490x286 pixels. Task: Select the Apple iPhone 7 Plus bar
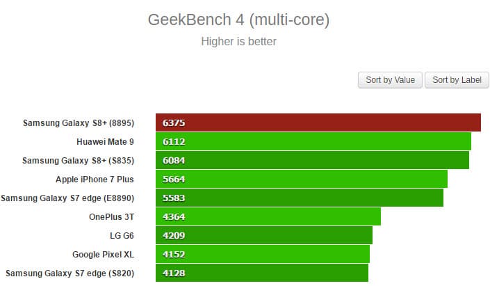(302, 180)
